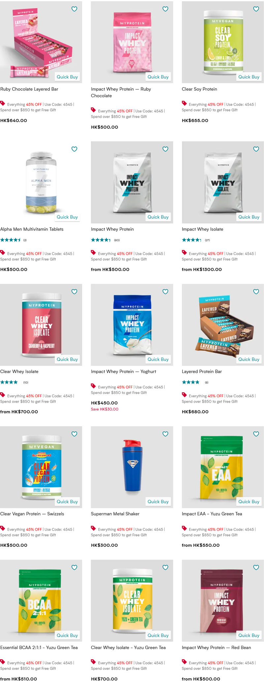Viewport: 264px width, 687px height.
Task: Save Clear Whey Isolate Cranberry with heart icon
Action: [x=74, y=291]
